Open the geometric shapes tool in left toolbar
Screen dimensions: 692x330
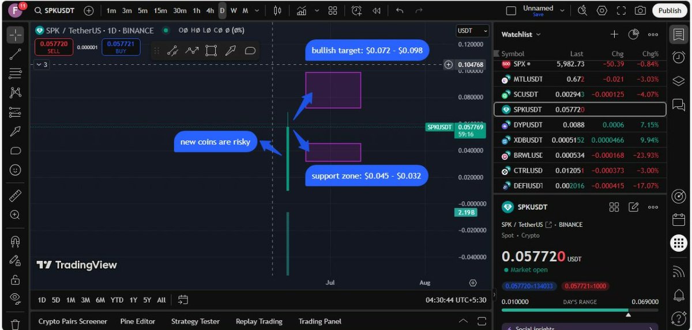click(x=16, y=151)
